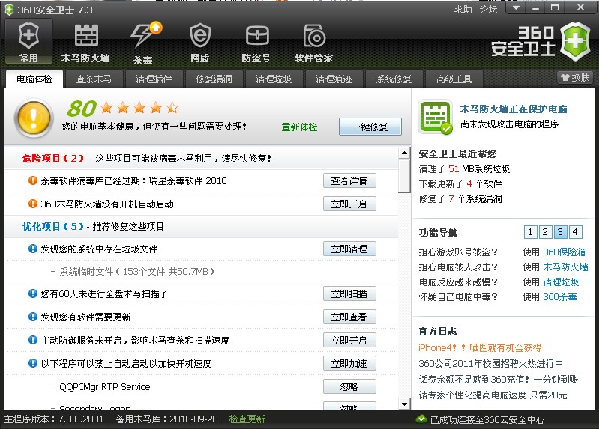Click the 立即清理 button

click(x=349, y=249)
